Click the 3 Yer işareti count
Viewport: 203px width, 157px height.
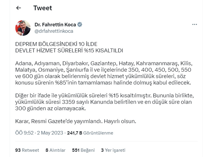tap(113, 150)
